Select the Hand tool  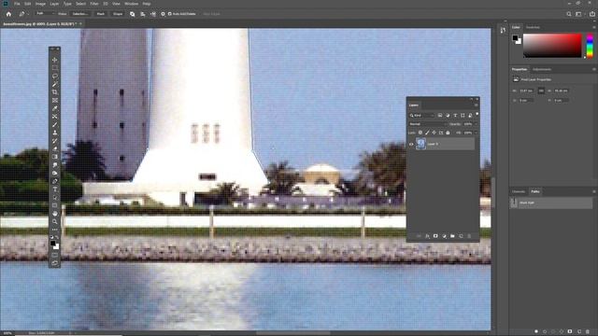click(x=55, y=214)
